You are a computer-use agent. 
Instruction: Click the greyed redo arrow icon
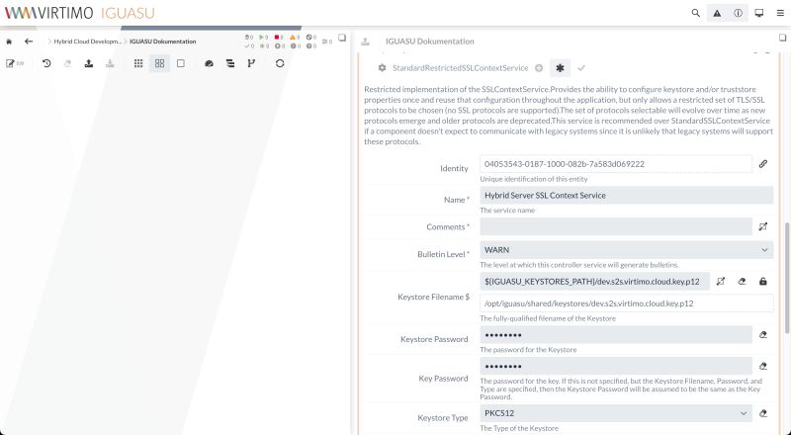[67, 63]
